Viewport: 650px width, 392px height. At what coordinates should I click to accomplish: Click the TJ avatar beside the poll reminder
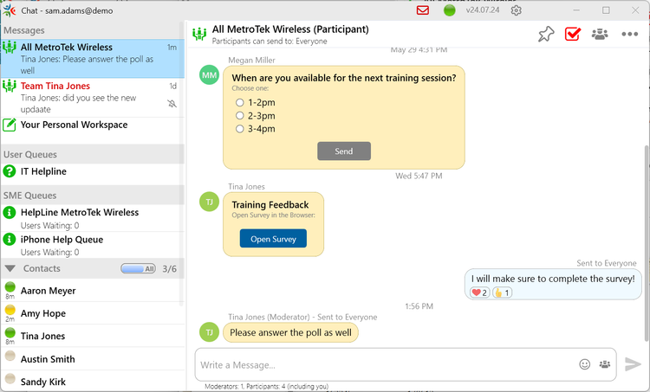(210, 332)
